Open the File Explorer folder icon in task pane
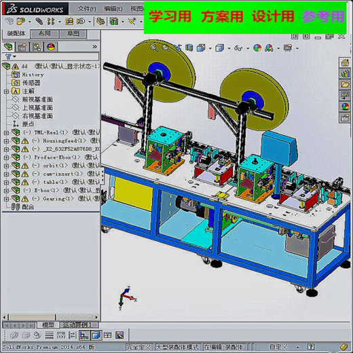 pyautogui.click(x=345, y=85)
